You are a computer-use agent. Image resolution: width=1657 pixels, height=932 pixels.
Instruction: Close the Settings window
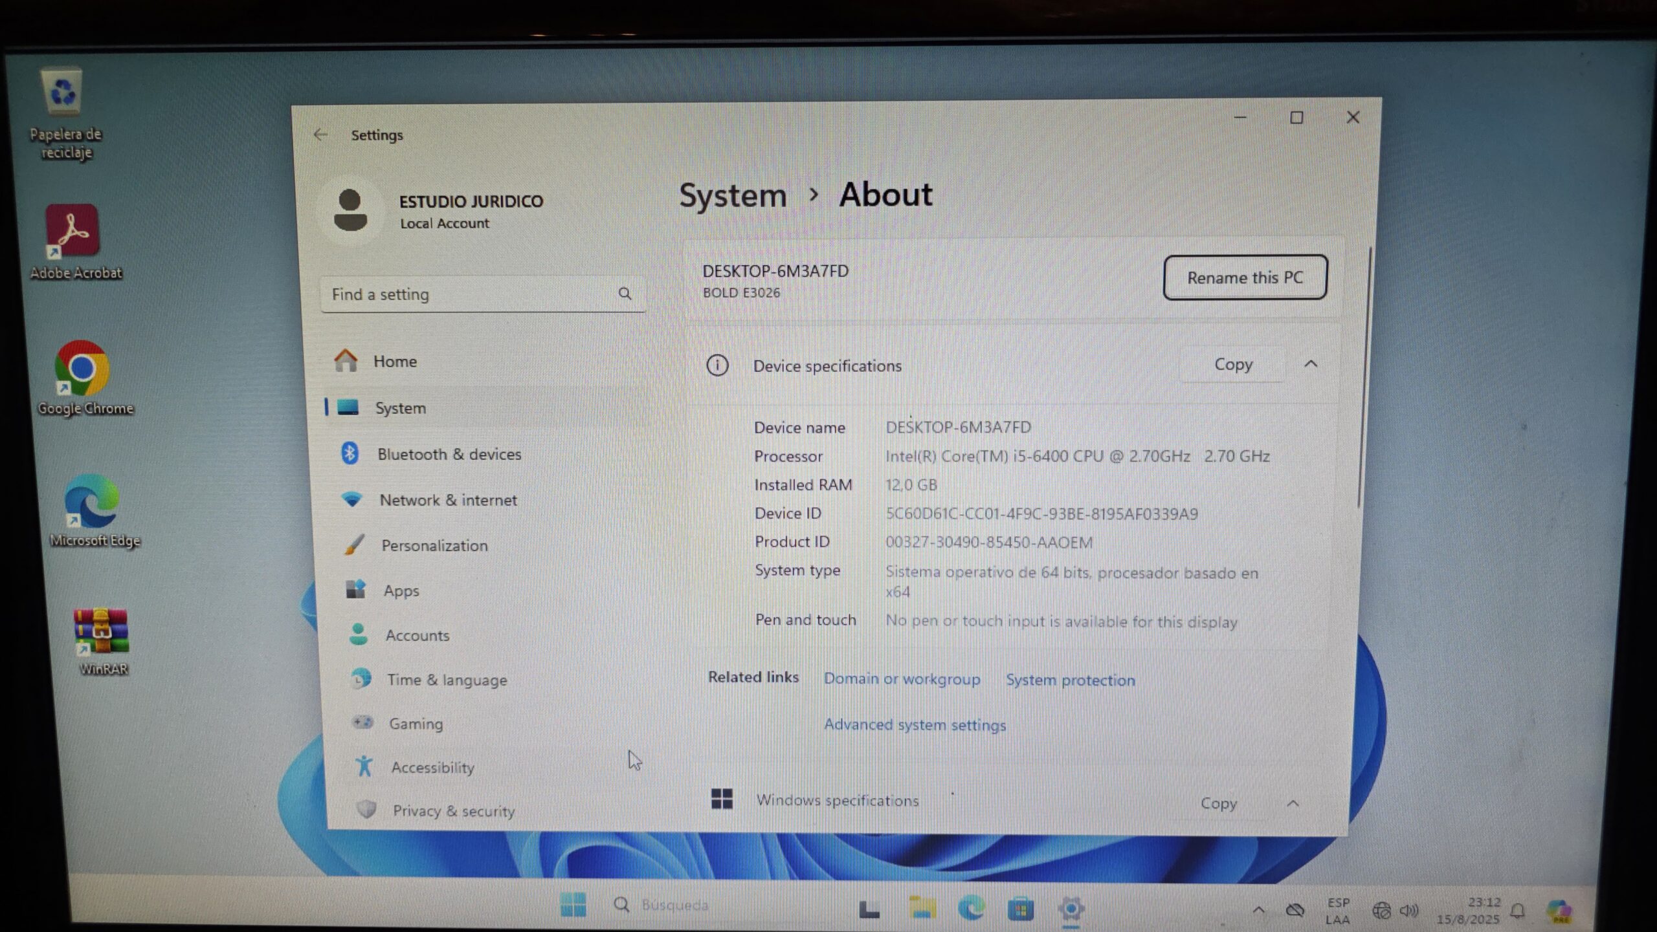(x=1353, y=118)
